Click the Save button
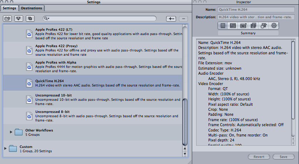 coord(283,157)
